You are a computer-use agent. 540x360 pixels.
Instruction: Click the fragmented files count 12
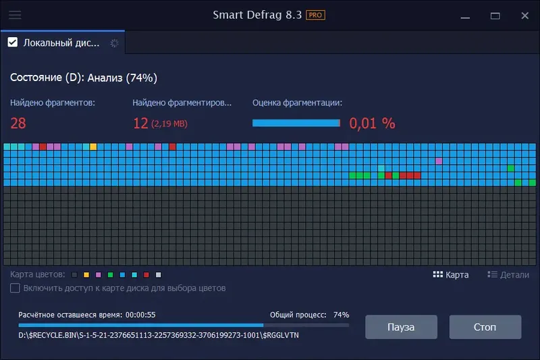pos(140,124)
